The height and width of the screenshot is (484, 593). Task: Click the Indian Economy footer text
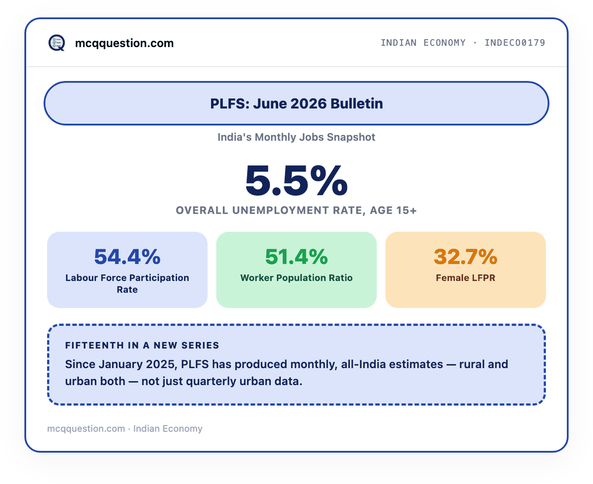click(x=168, y=428)
